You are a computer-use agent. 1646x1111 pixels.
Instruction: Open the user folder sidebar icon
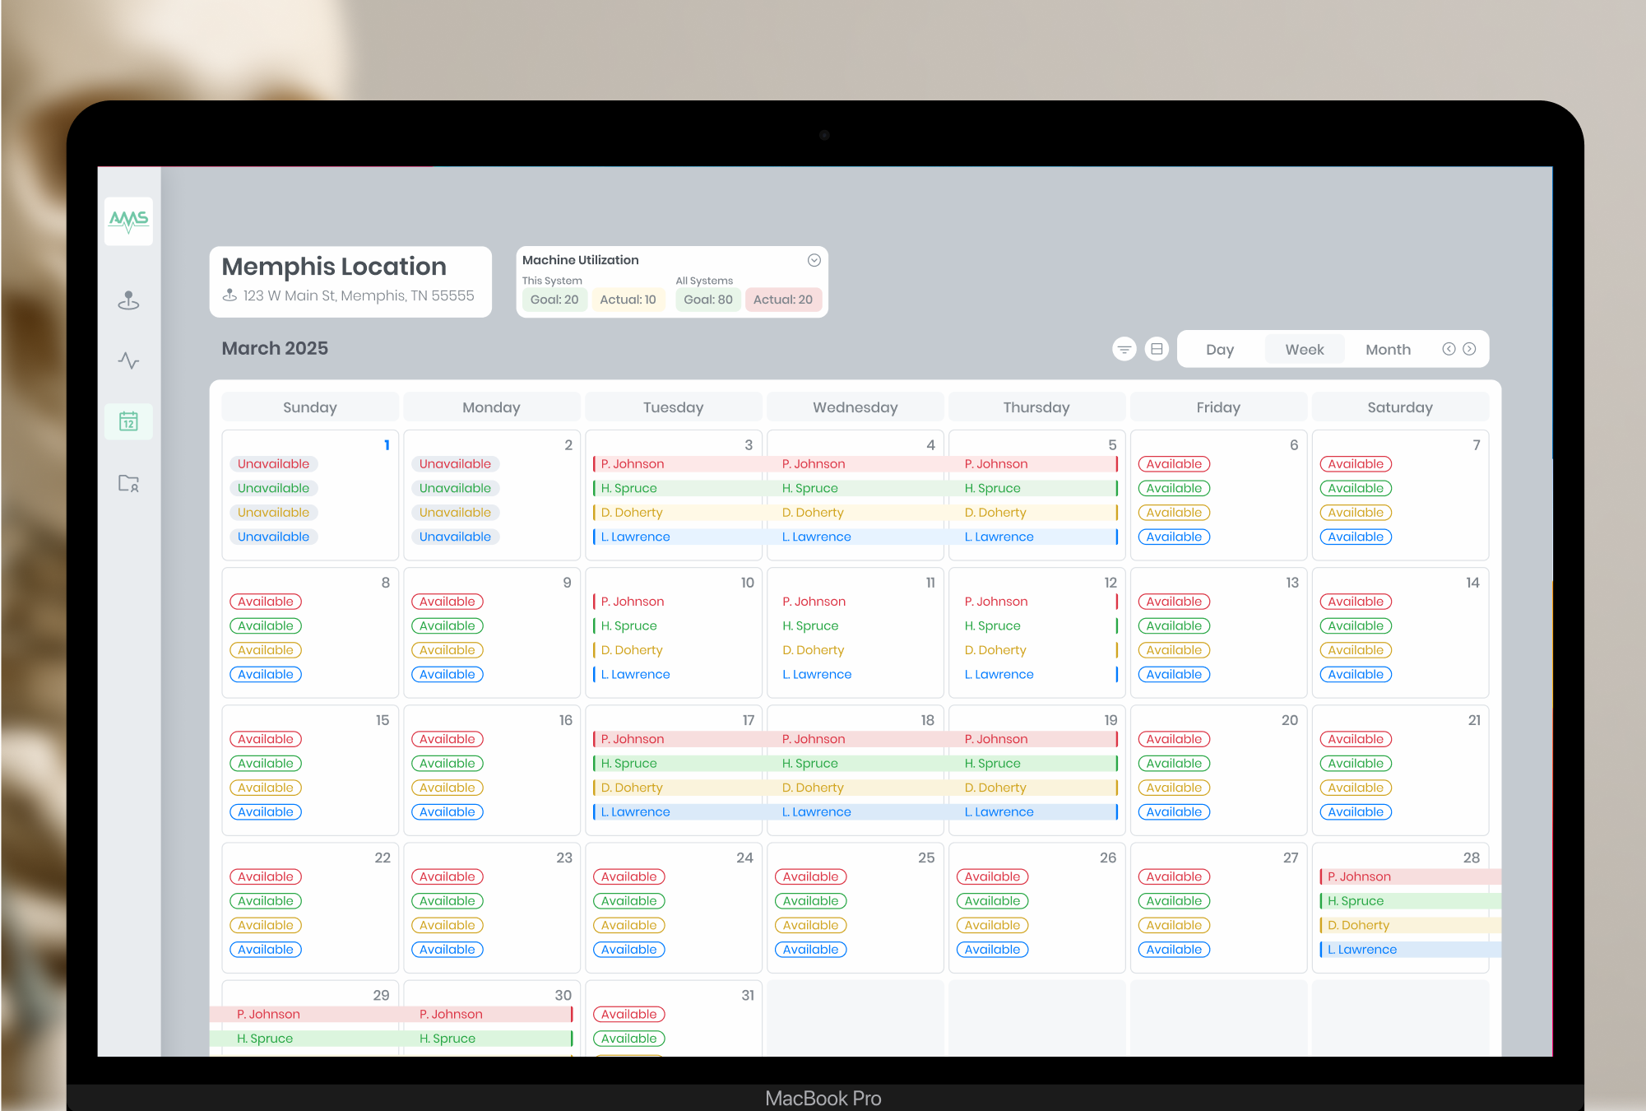pos(128,483)
